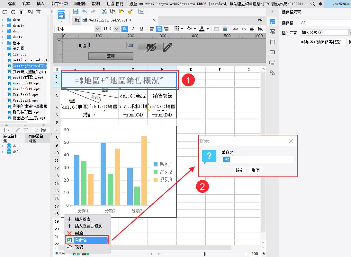Screen dimensions: 351x257
Task: Click the Undo arrow icon
Action: (x=85, y=12)
